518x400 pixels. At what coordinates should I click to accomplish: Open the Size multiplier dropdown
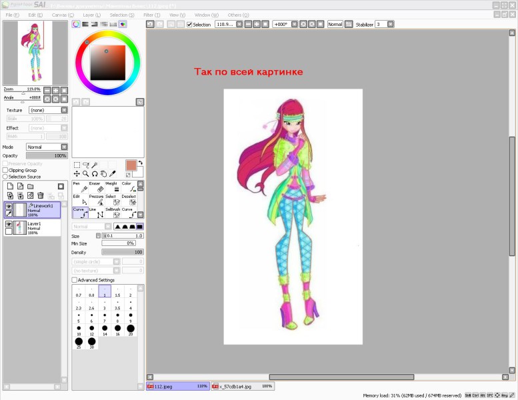98,235
